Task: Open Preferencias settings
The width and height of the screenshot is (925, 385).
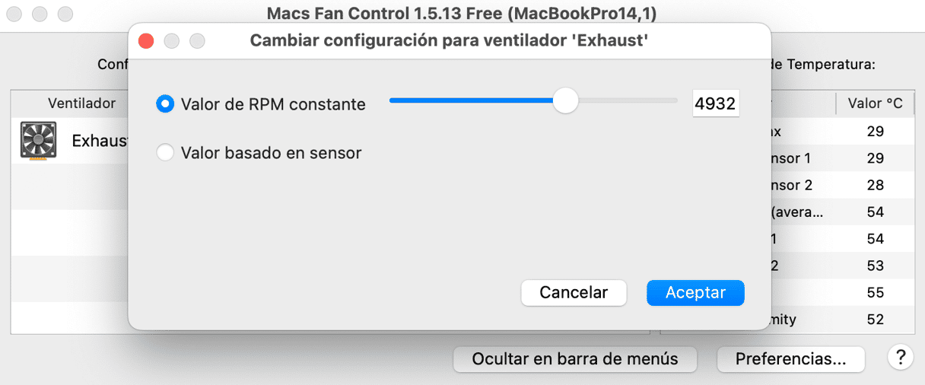Action: coord(790,358)
